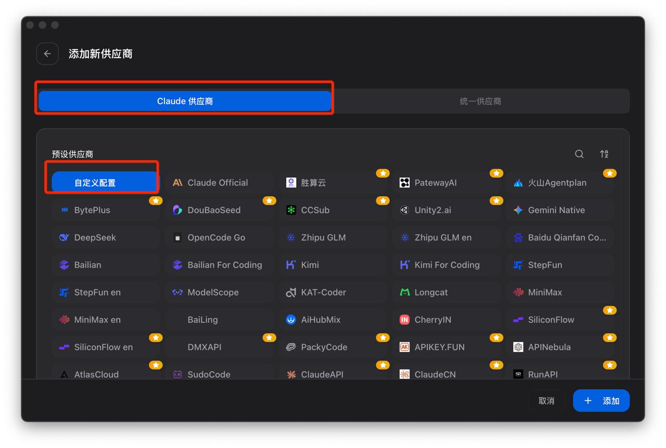
Task: Select the SudoCode provider
Action: tap(219, 372)
